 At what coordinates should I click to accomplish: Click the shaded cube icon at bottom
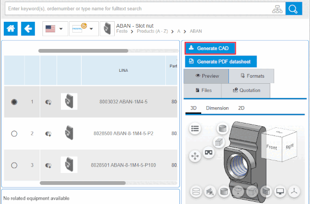point(266,191)
